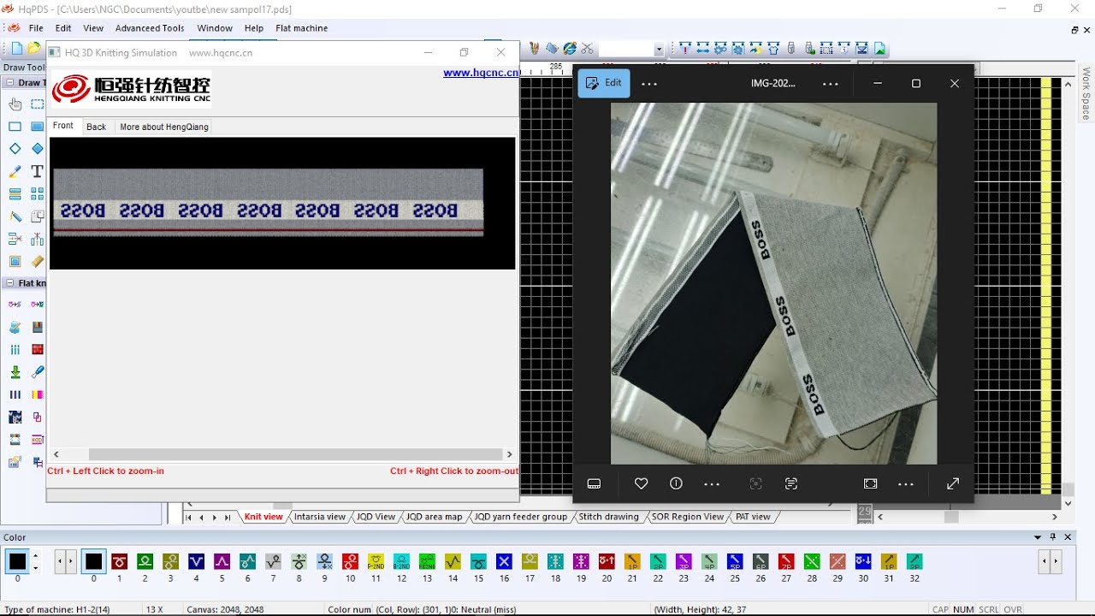Choose the filled rectangle draw tool
Viewport: 1095px width, 616px height.
(38, 127)
